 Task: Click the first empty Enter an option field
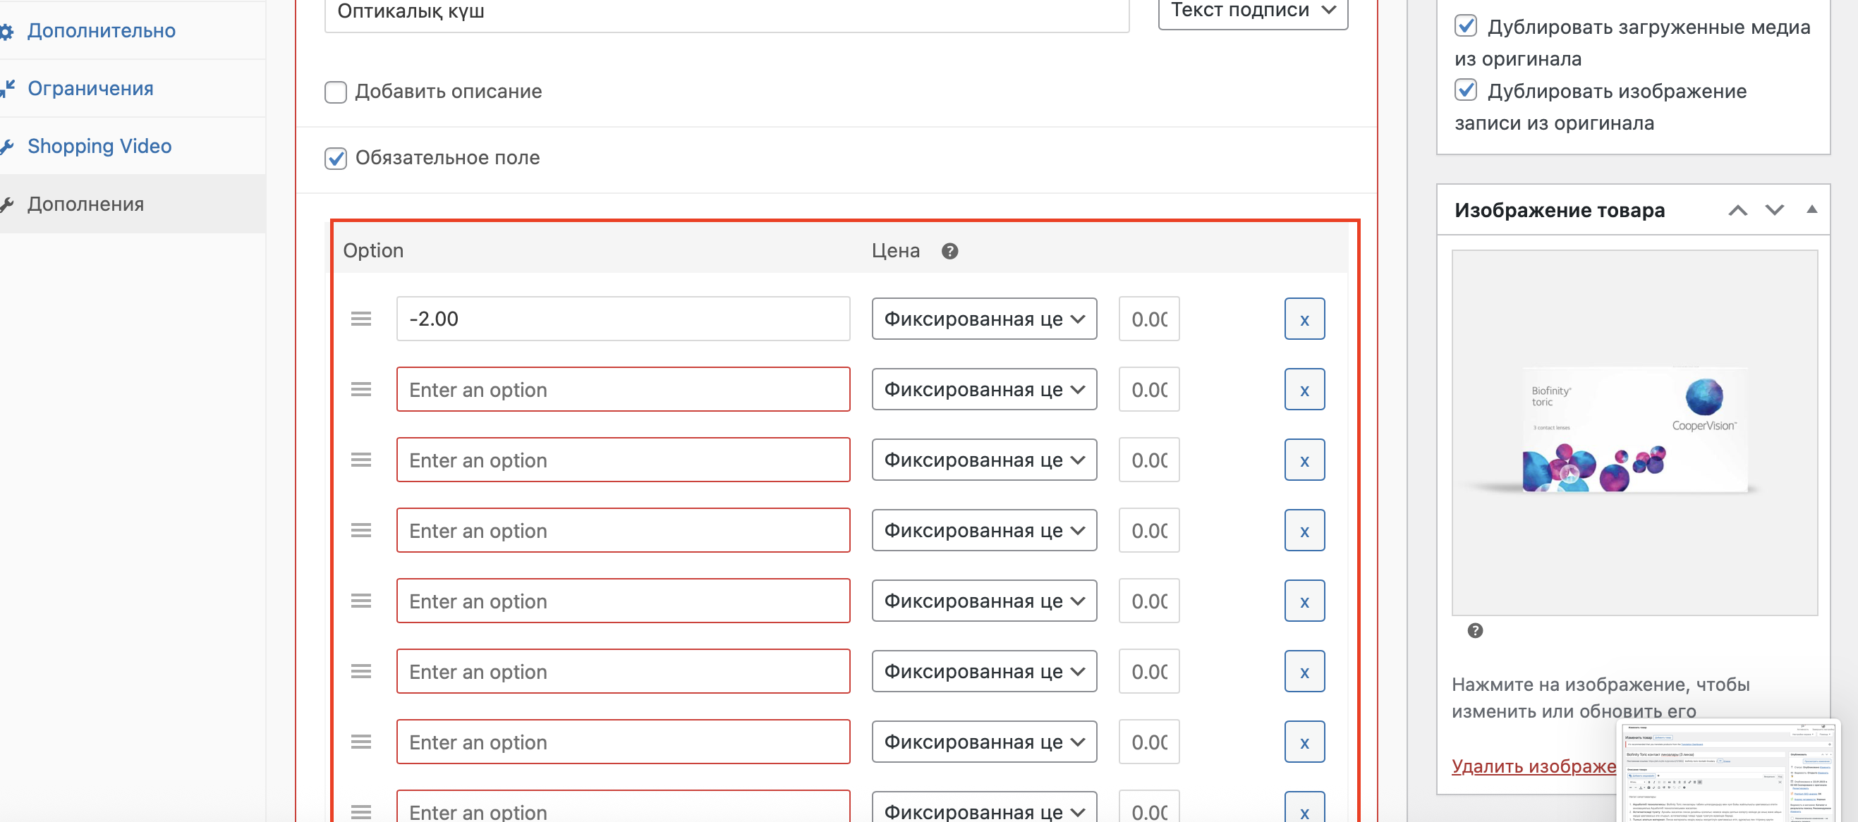point(622,389)
